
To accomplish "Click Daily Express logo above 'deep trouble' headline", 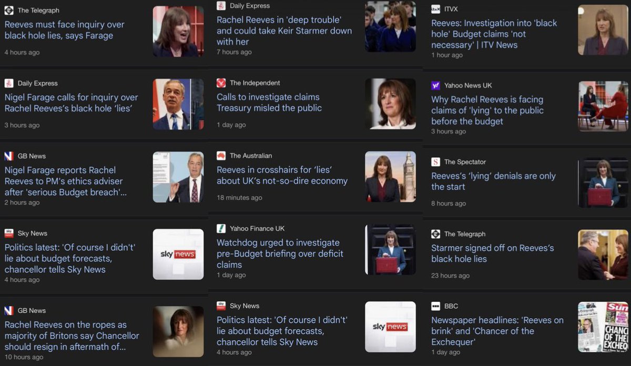I will tap(221, 6).
